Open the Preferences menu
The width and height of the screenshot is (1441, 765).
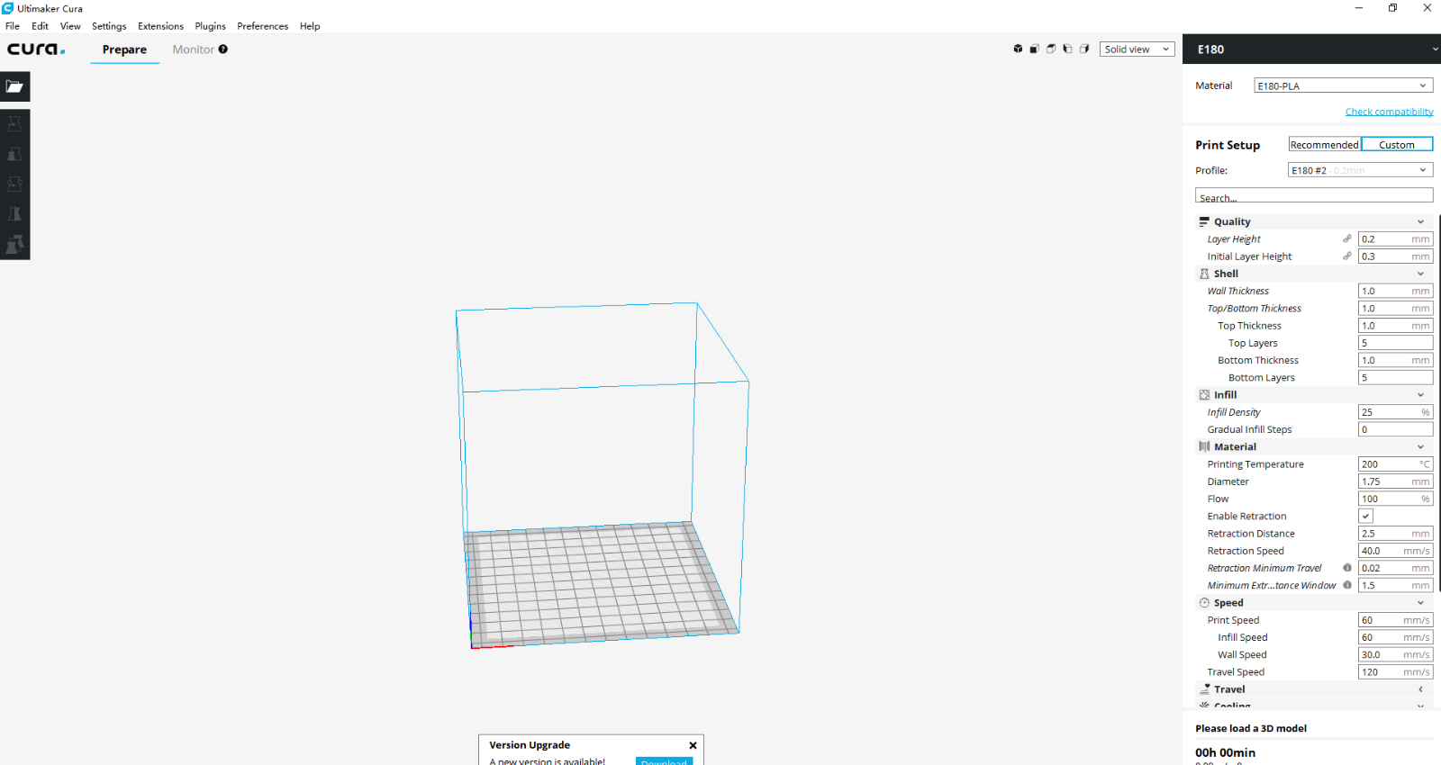pos(262,26)
